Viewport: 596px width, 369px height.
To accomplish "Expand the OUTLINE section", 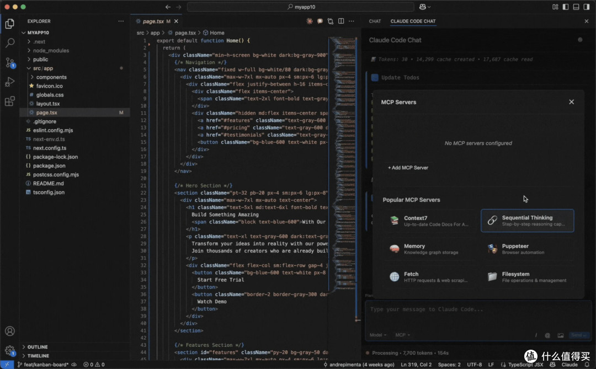I will [74, 347].
